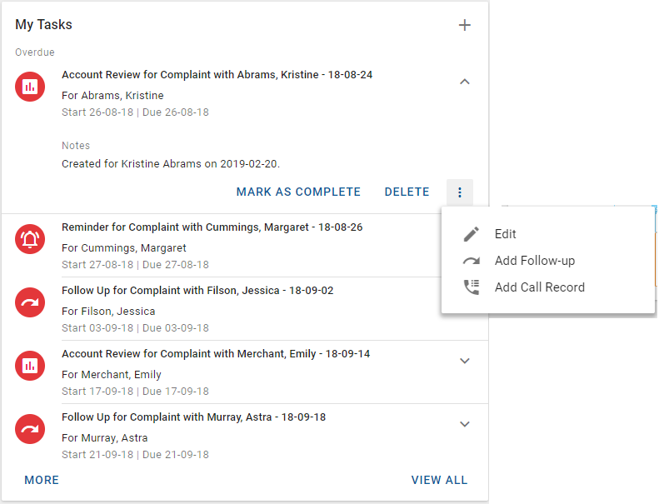The width and height of the screenshot is (659, 504).
Task: Click the Filson Follow Up arrow icon
Action: click(30, 302)
